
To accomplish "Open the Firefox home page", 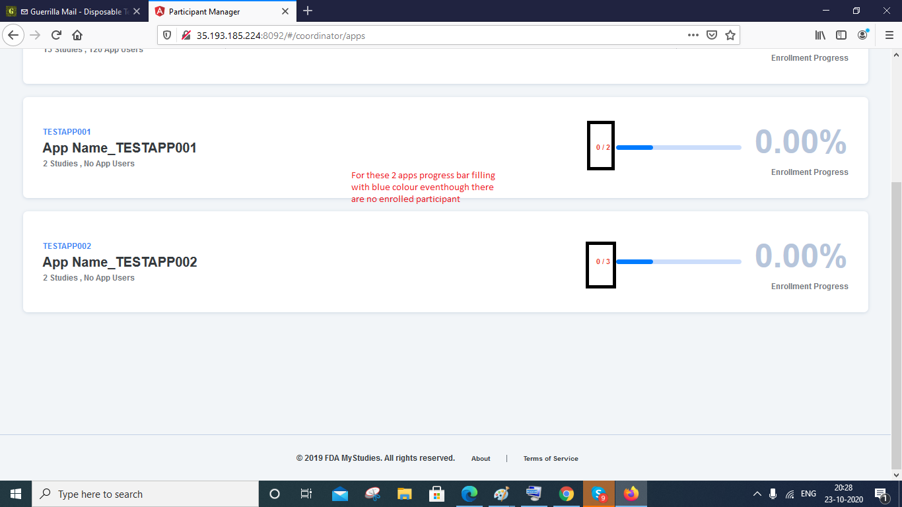I will (x=77, y=35).
